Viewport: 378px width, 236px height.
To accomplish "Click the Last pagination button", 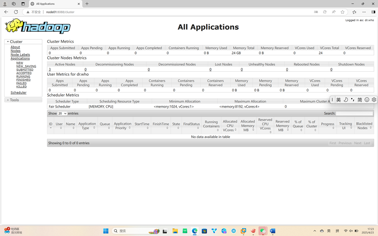I will (367, 143).
